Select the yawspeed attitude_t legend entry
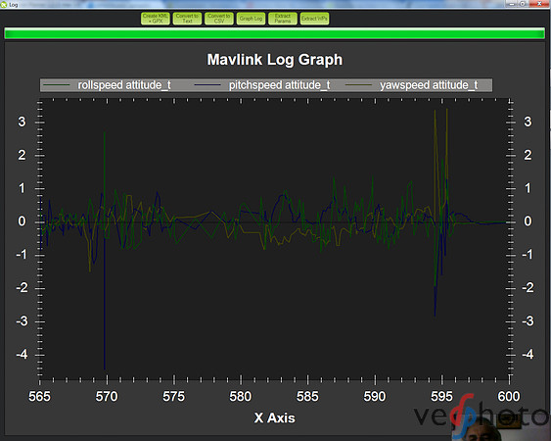The width and height of the screenshot is (551, 441). pos(411,85)
